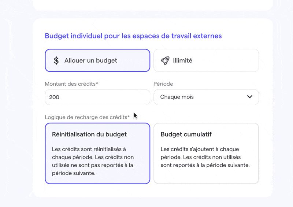This screenshot has width=293, height=207.
Task: Click the 200 value in credits field
Action: [54, 97]
